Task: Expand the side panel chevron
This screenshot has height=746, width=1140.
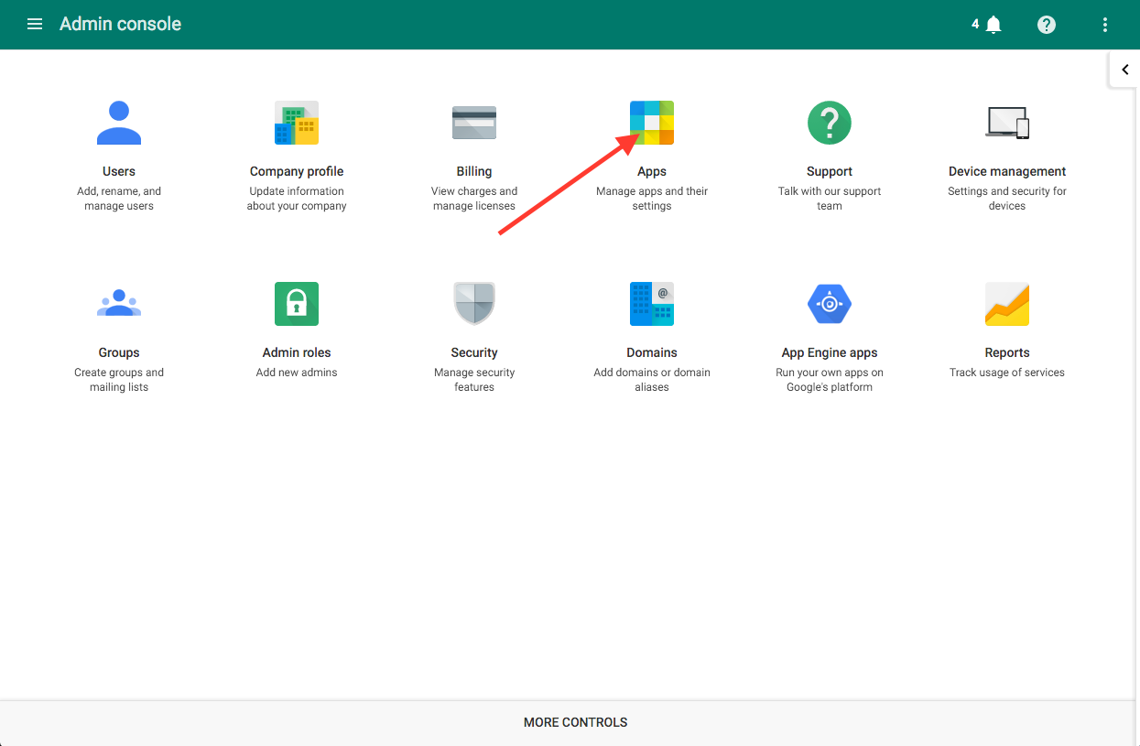Action: pyautogui.click(x=1124, y=70)
